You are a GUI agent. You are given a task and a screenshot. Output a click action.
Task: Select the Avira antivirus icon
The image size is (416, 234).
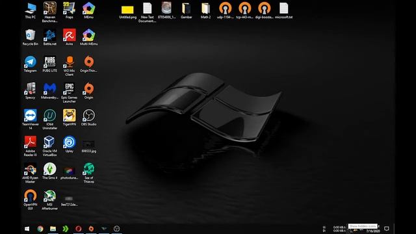[x=70, y=38]
